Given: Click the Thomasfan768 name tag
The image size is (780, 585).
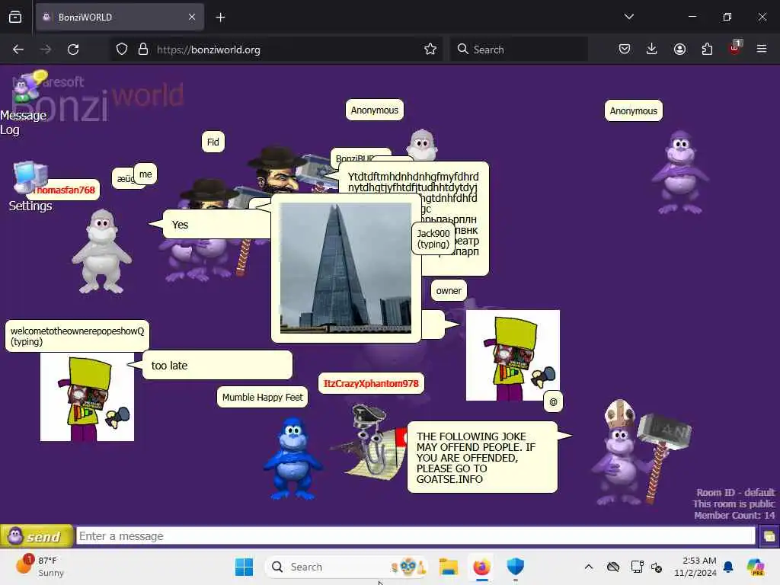Looking at the screenshot, I should [65, 190].
